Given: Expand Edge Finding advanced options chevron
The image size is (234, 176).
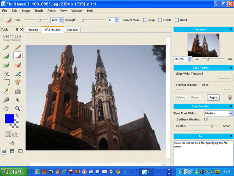Looking at the screenshot, I should [x=230, y=97].
